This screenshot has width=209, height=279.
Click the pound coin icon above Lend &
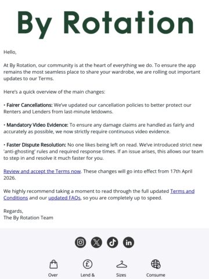88,264
